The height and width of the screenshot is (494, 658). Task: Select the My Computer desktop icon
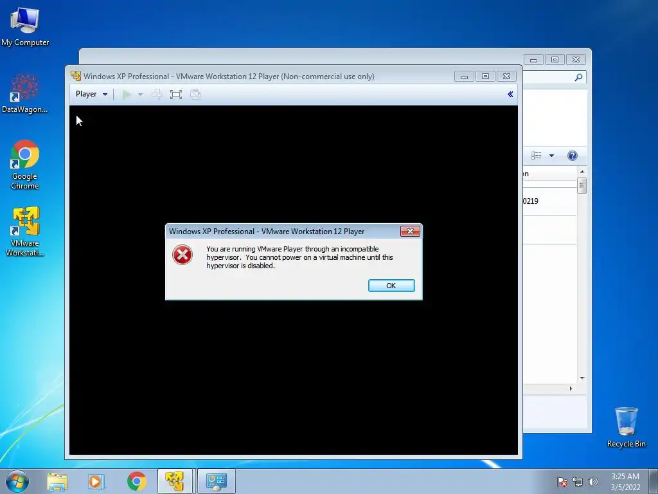click(25, 27)
